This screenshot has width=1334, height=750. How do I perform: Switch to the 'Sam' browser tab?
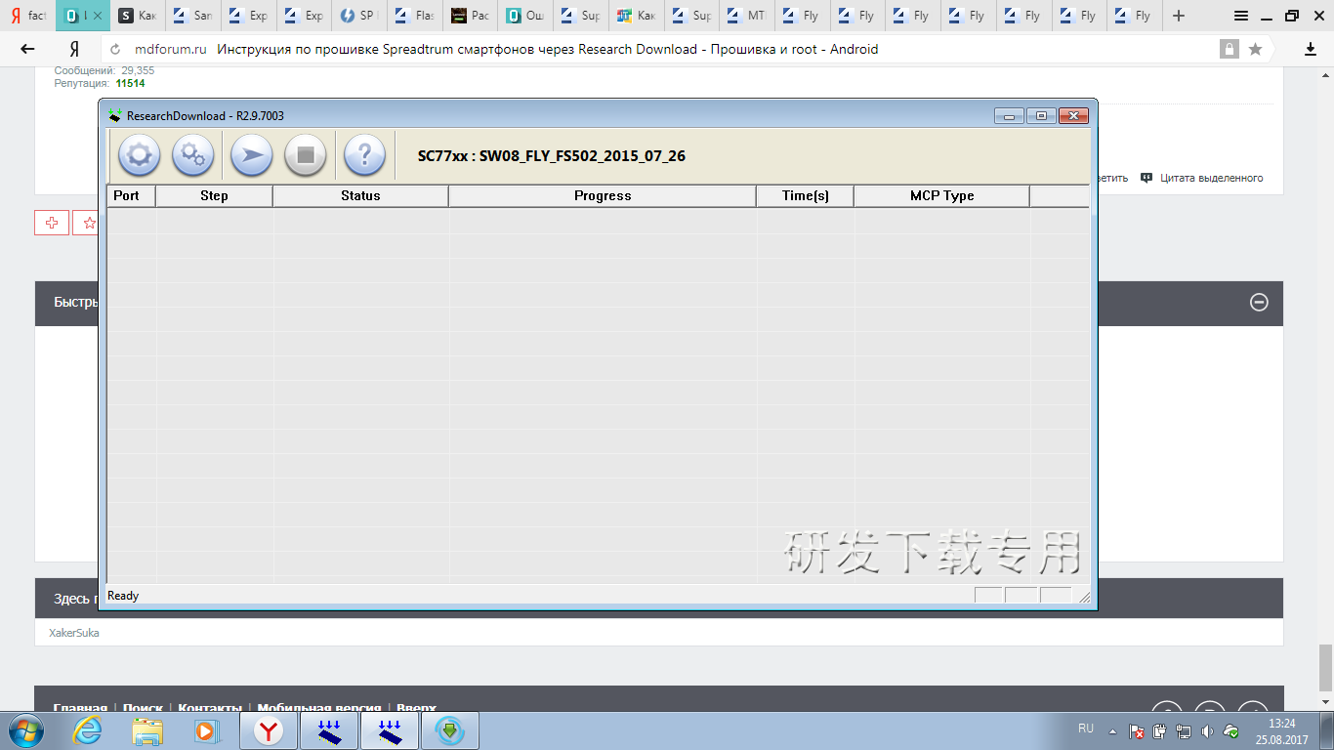coord(193,16)
